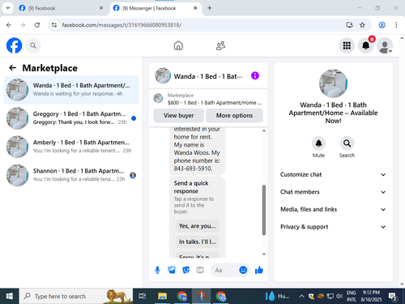Click the volume speaker tray icon
The width and height of the screenshot is (405, 304).
pyautogui.click(x=339, y=296)
